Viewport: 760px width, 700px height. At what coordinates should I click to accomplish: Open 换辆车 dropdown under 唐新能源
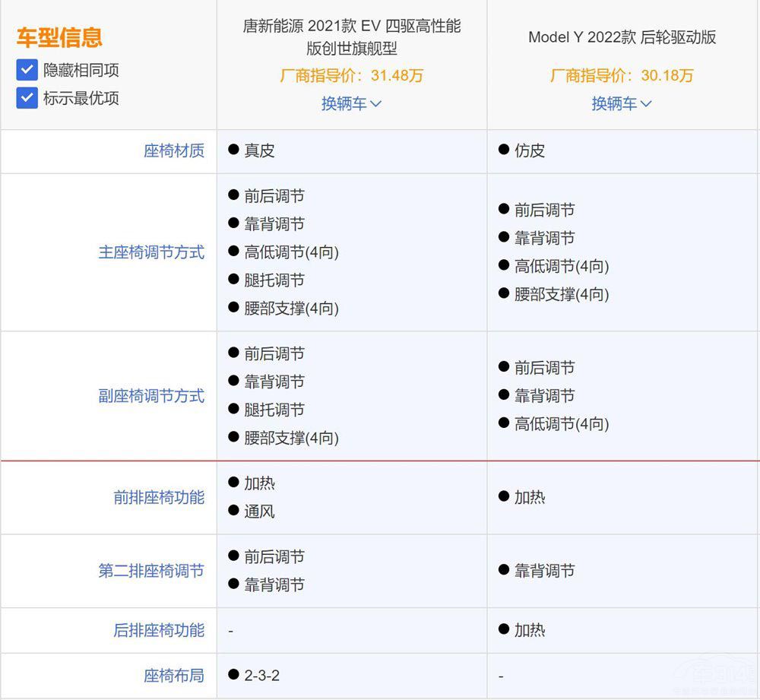[x=351, y=103]
